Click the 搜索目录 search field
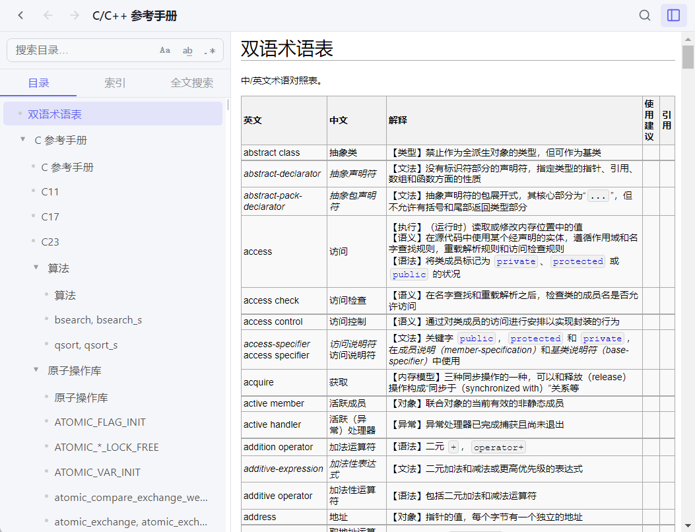 (x=83, y=50)
